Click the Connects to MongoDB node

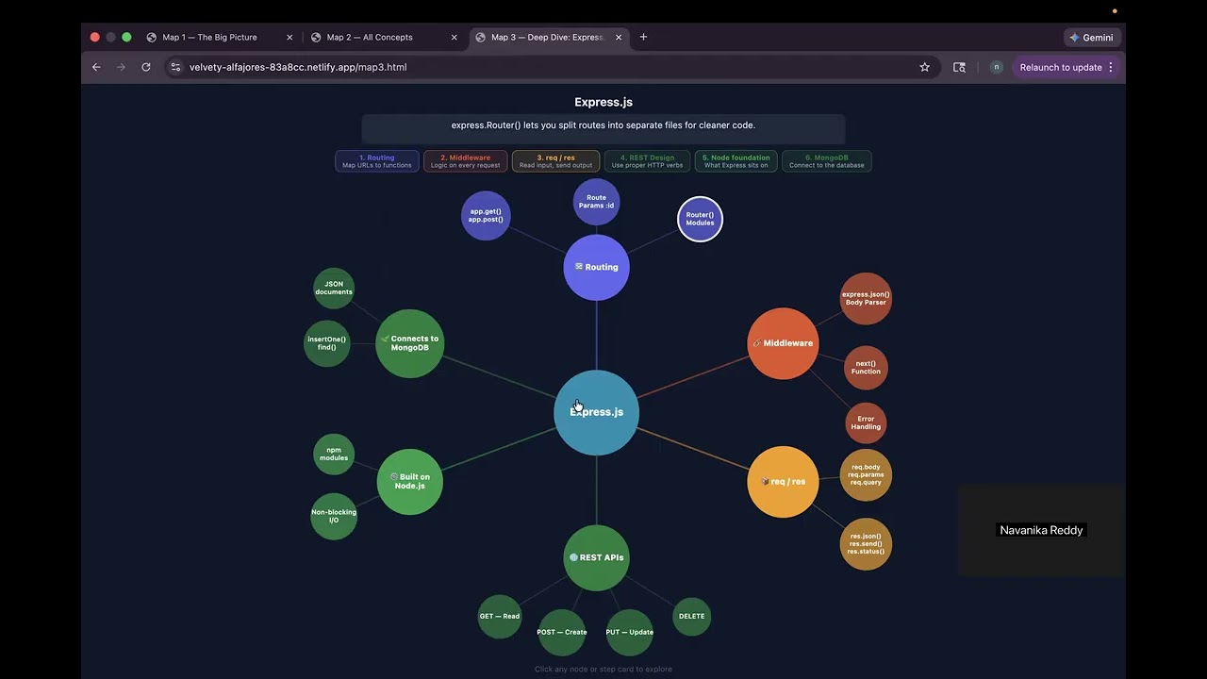(409, 343)
